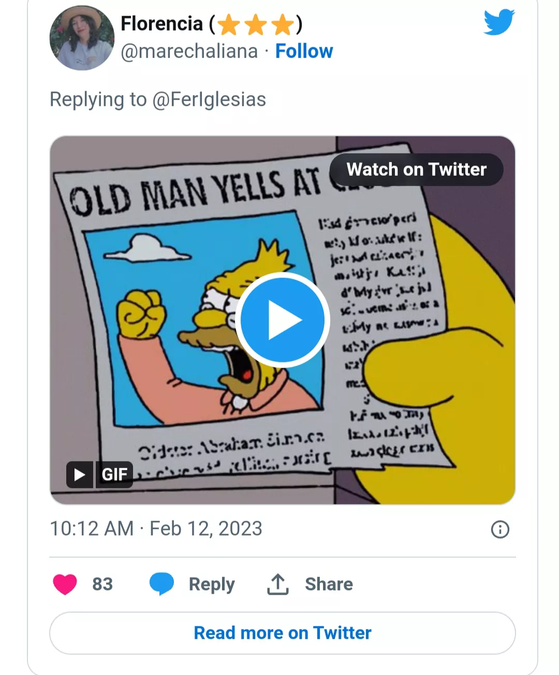
Task: Click the "Reply" text label
Action: pos(212,584)
